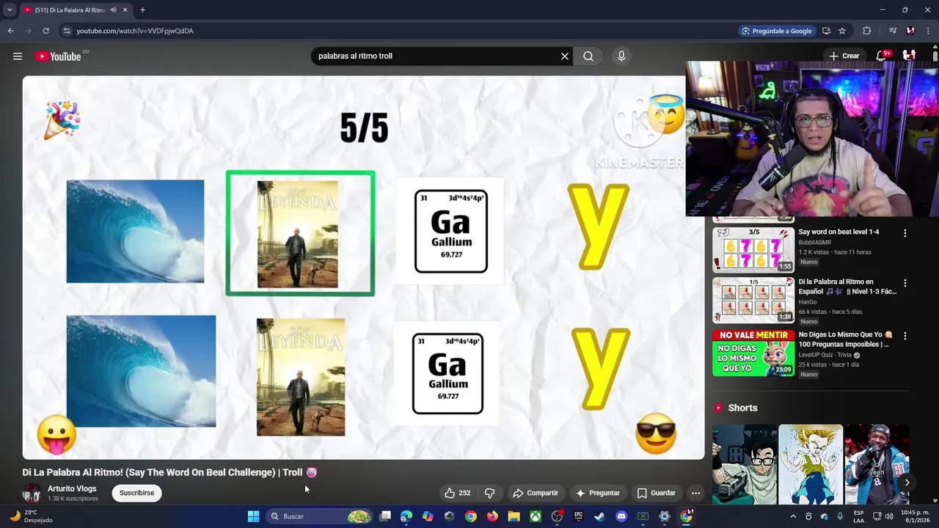This screenshot has width=939, height=528.
Task: Go back with the browser back arrow
Action: pyautogui.click(x=10, y=31)
